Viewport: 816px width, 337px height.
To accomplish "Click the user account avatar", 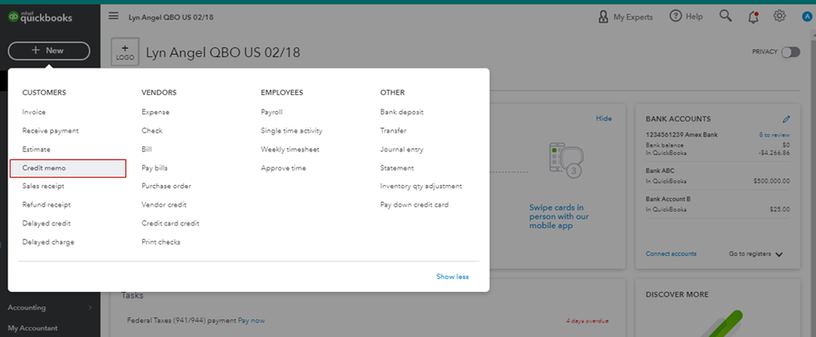I will click(807, 17).
